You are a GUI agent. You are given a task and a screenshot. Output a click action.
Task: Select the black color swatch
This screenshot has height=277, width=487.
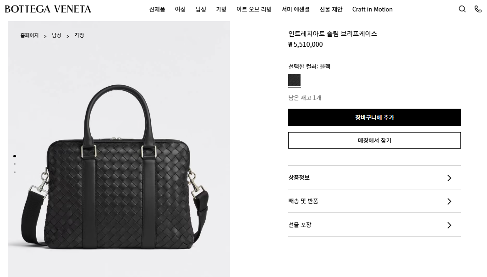coord(295,80)
